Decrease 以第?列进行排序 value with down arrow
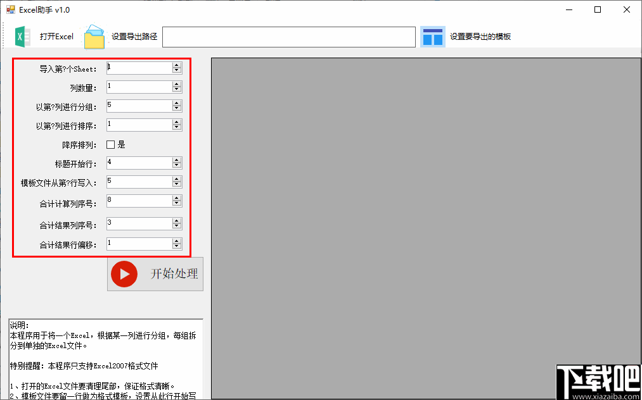 (x=176, y=127)
